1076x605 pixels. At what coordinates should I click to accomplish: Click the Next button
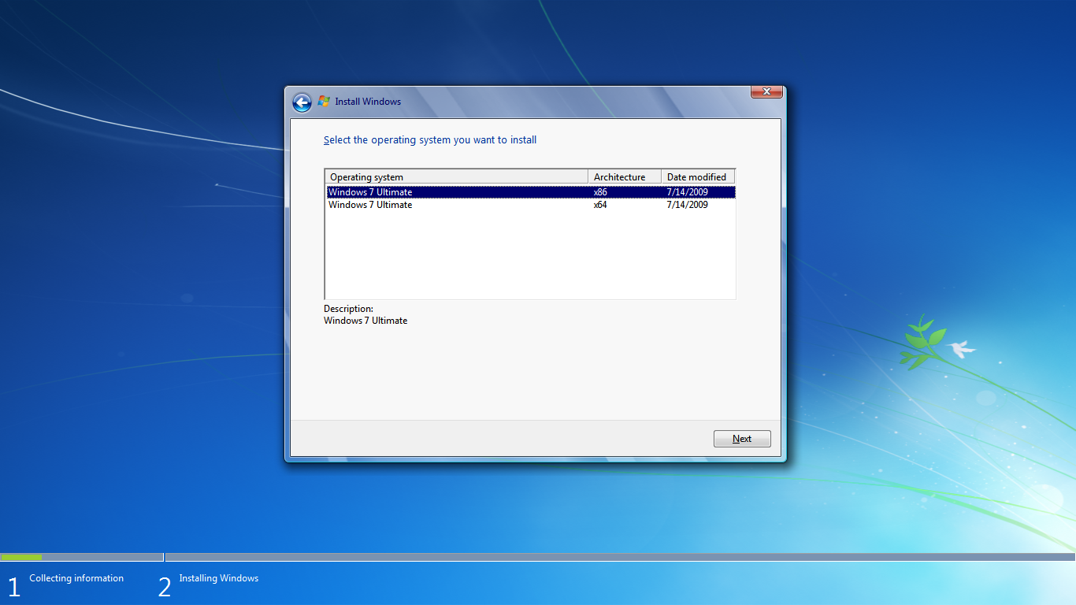point(741,439)
